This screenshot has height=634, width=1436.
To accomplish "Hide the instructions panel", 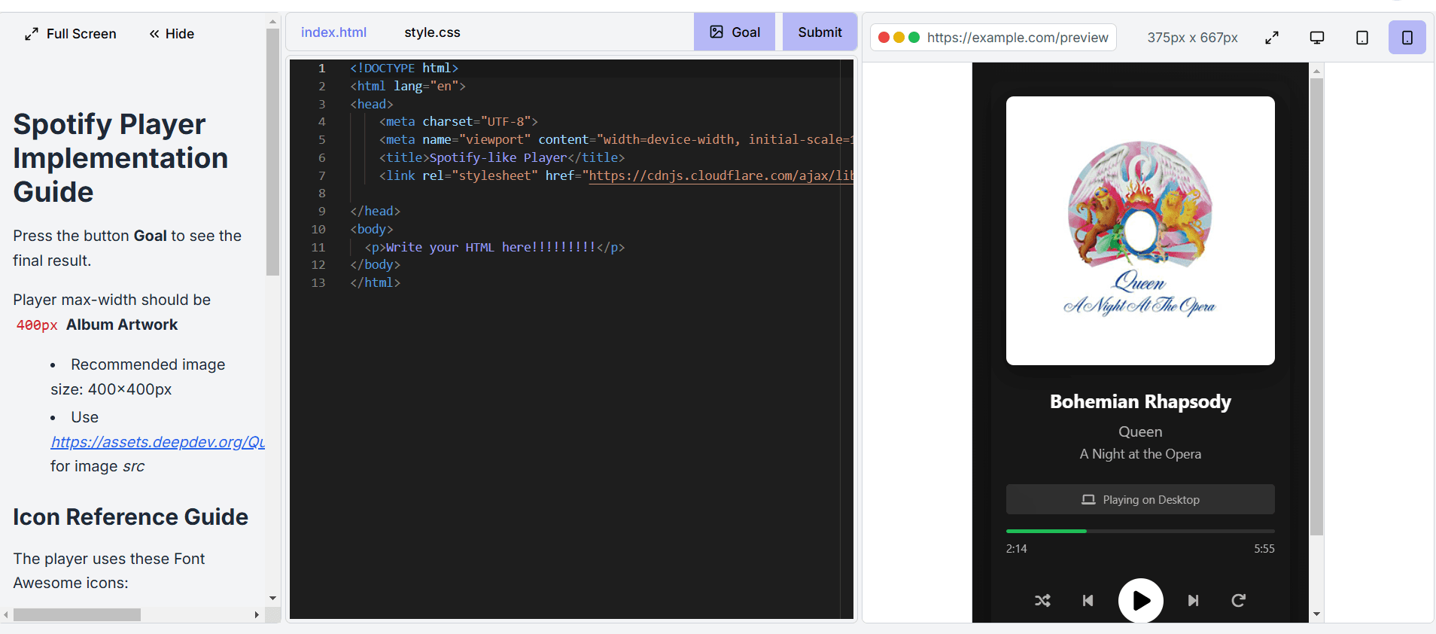I will 172,34.
